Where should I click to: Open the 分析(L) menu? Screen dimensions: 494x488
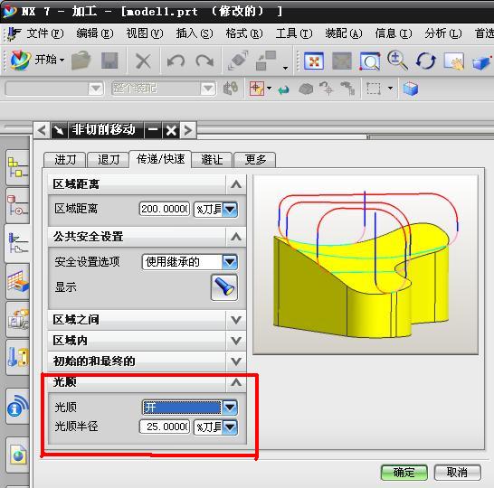point(443,33)
